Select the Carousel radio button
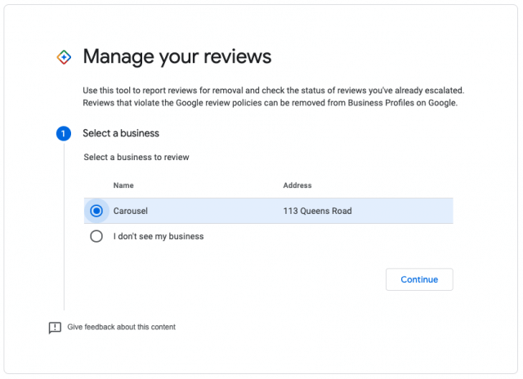Image resolution: width=523 pixels, height=379 pixels. click(x=96, y=211)
